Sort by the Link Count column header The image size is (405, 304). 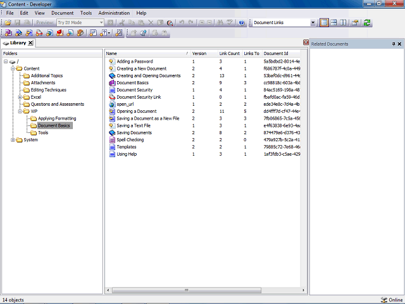(x=230, y=53)
